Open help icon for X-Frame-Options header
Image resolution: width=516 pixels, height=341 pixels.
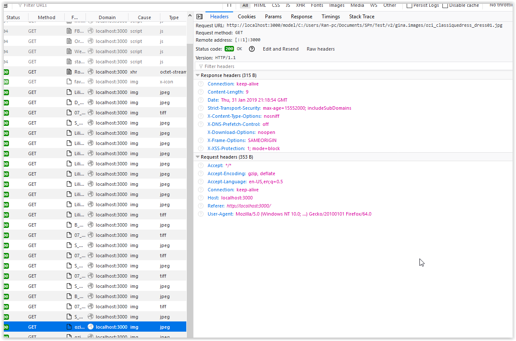pyautogui.click(x=201, y=140)
